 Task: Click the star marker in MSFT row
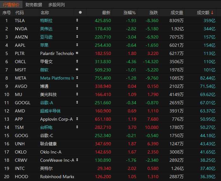click(x=77, y=69)
